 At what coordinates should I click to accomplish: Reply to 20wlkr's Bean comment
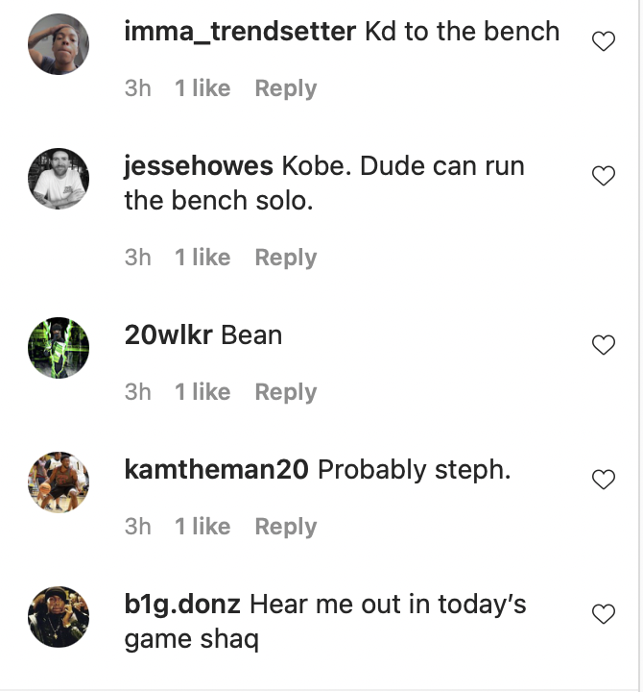click(285, 392)
